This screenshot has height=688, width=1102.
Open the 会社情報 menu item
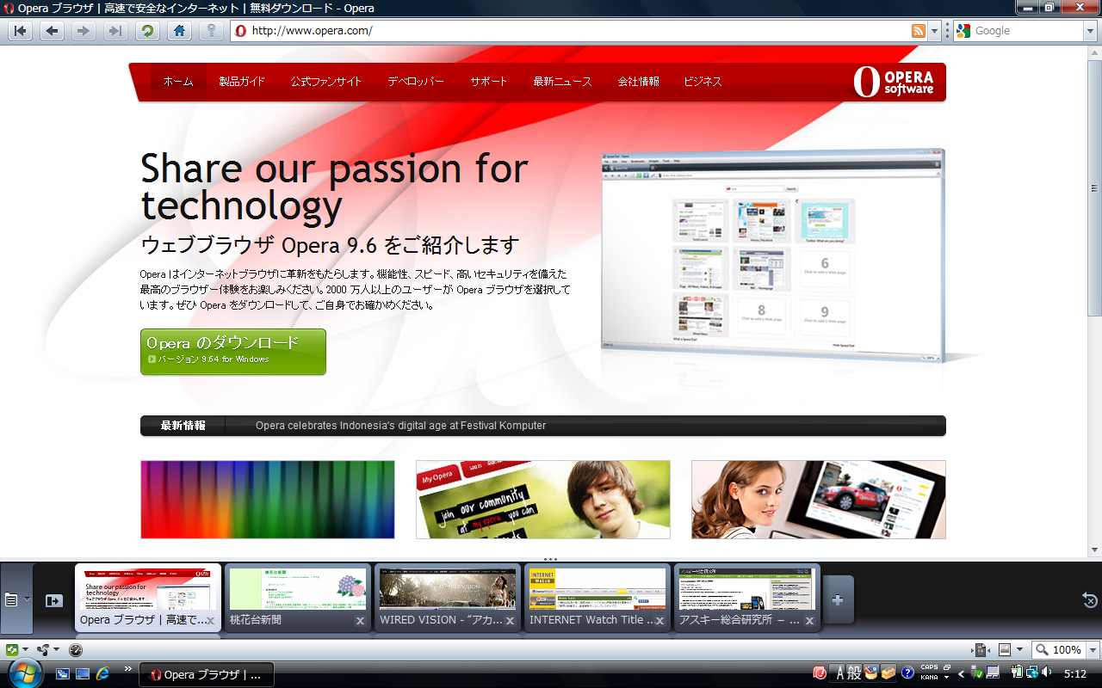click(x=638, y=82)
